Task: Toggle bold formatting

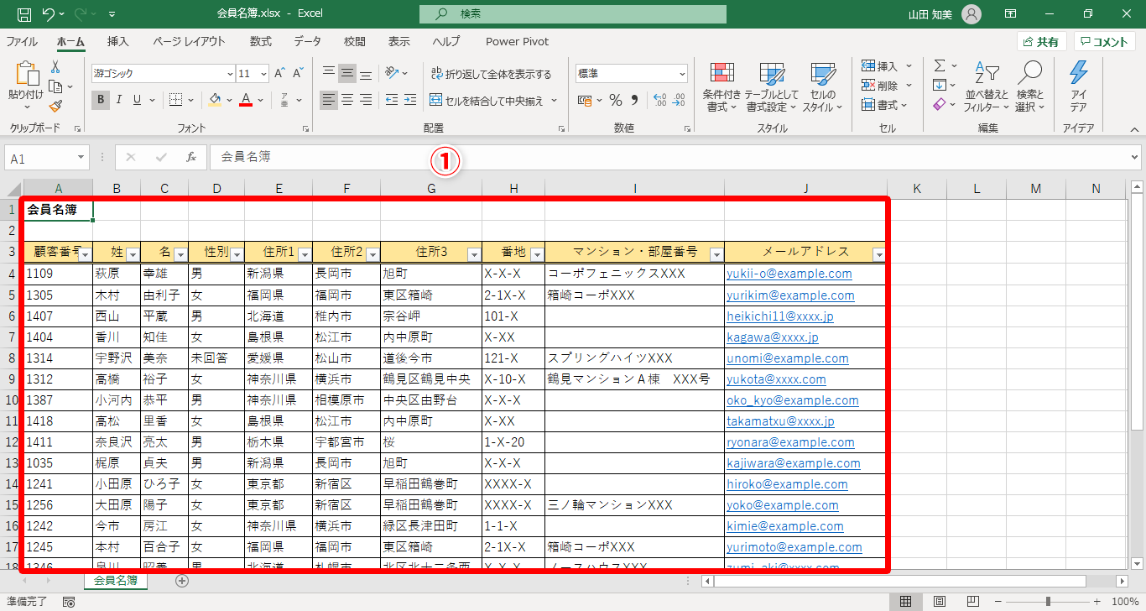Action: click(101, 100)
